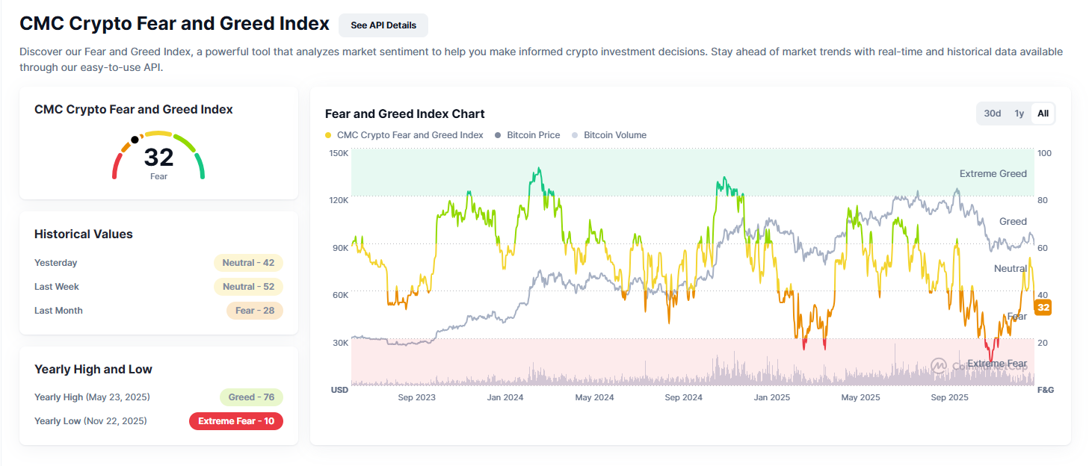1089x466 pixels.
Task: Open See API Details
Action: [383, 25]
